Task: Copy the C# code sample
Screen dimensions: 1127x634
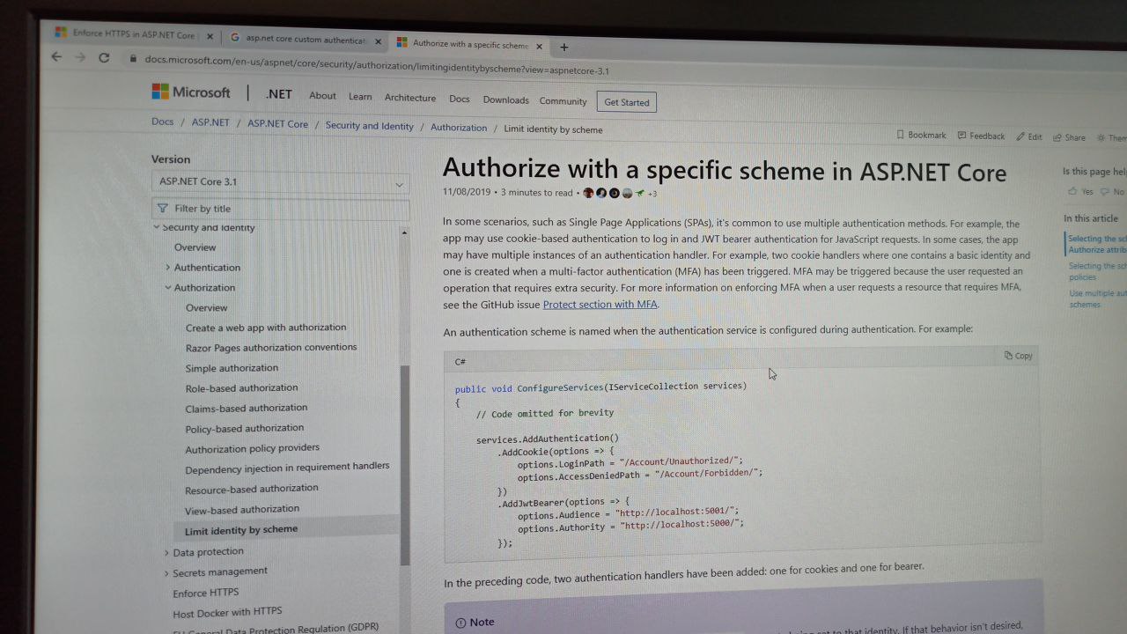Action: [1019, 356]
